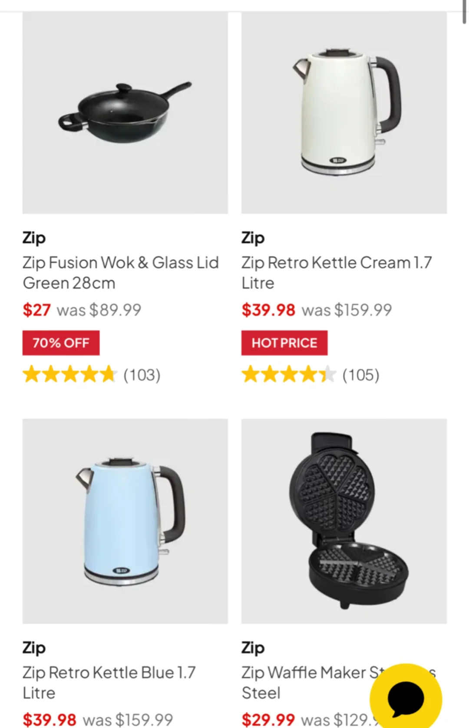The height and width of the screenshot is (728, 469).
Task: Click the 70% OFF badge
Action: click(x=61, y=343)
